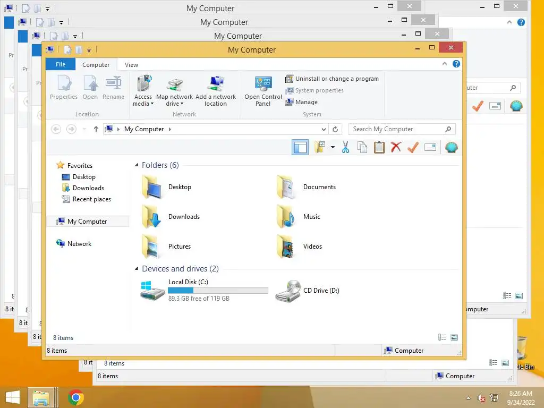This screenshot has height=408, width=544.
Task: Go forward with the Forward arrow
Action: pos(71,129)
